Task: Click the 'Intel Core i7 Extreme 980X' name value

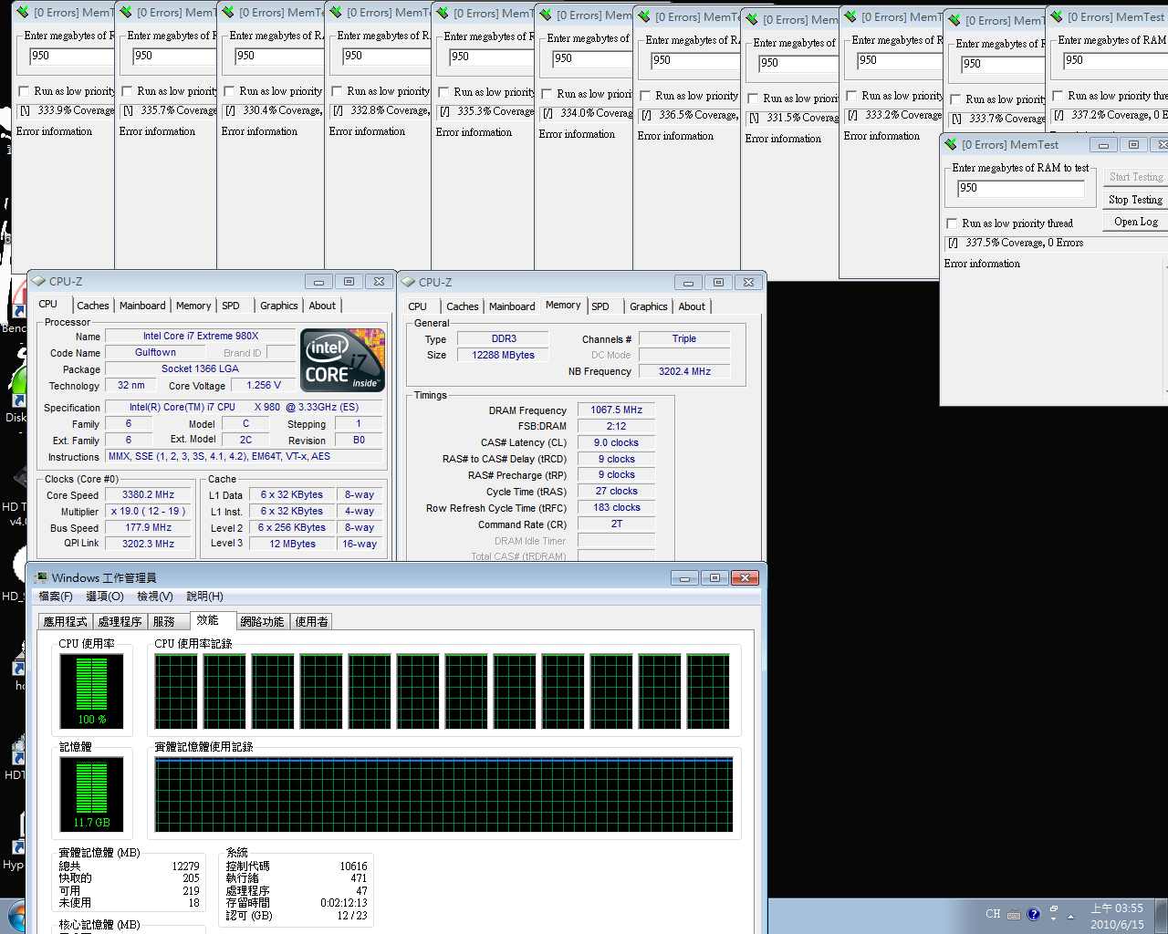Action: (200, 336)
